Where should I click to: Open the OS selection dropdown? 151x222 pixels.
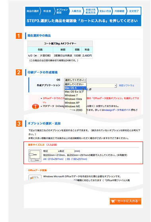[75, 80]
